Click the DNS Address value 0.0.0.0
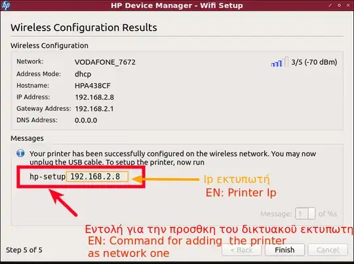The height and width of the screenshot is (264, 354). pos(86,121)
